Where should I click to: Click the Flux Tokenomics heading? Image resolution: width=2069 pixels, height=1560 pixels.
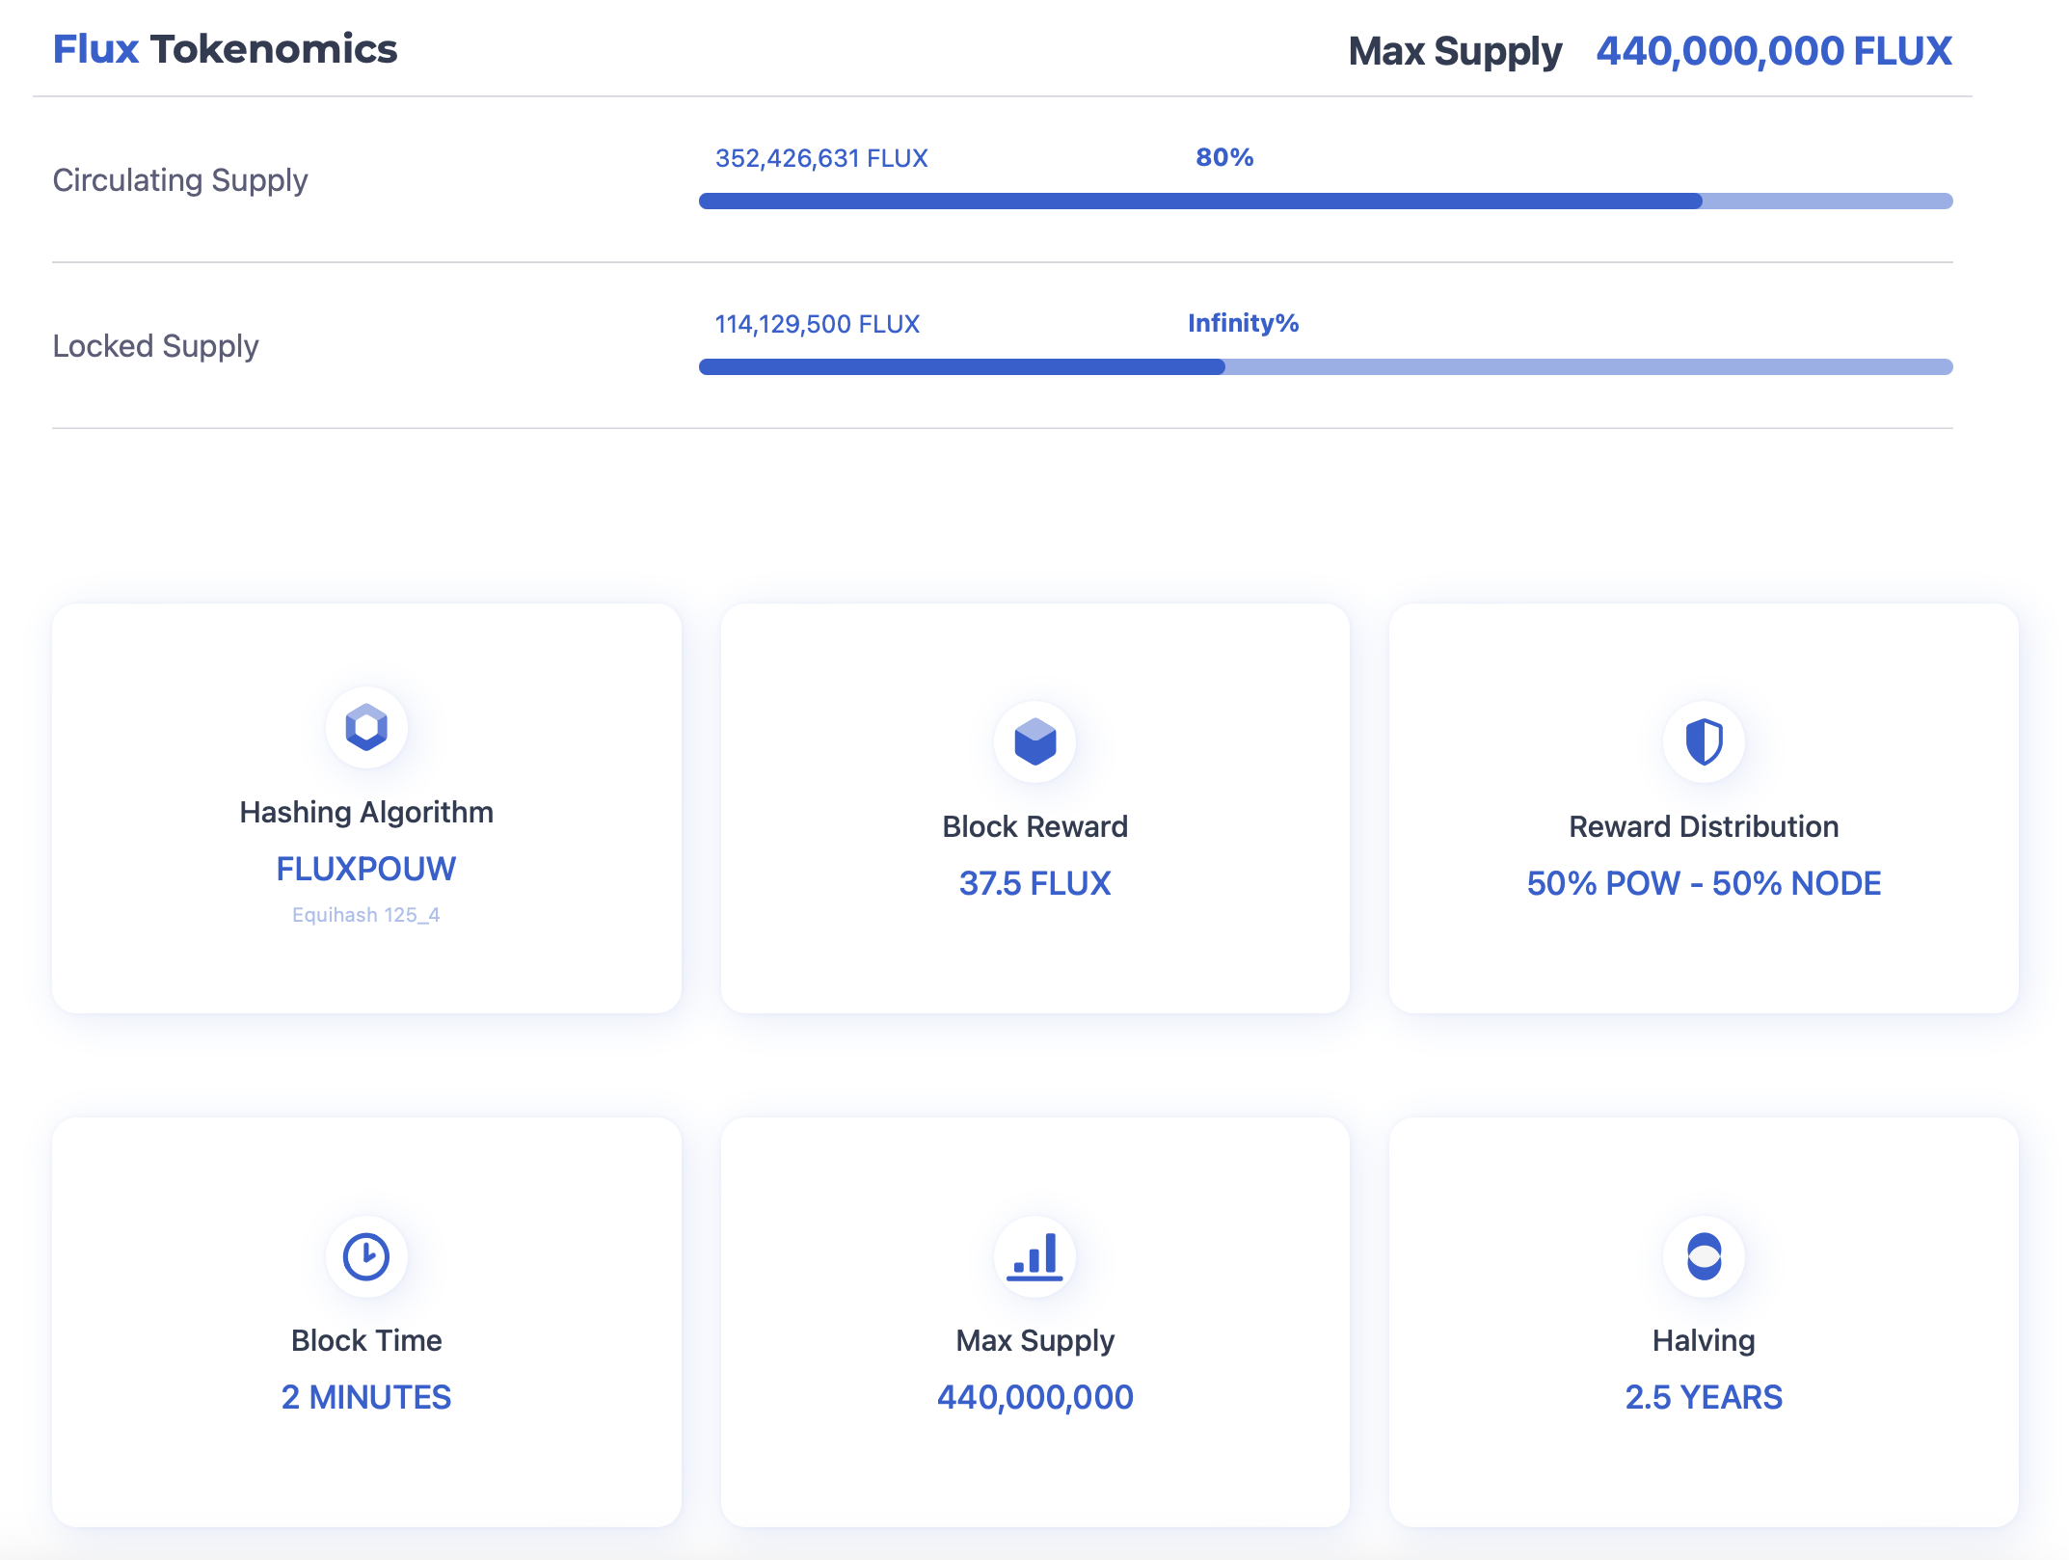pos(225,49)
